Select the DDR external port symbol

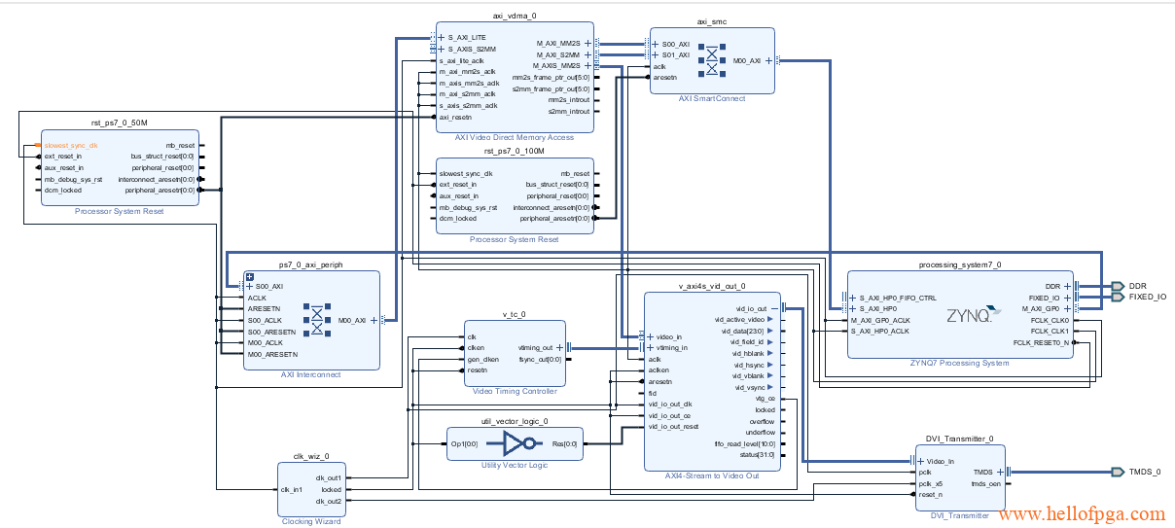click(1116, 286)
